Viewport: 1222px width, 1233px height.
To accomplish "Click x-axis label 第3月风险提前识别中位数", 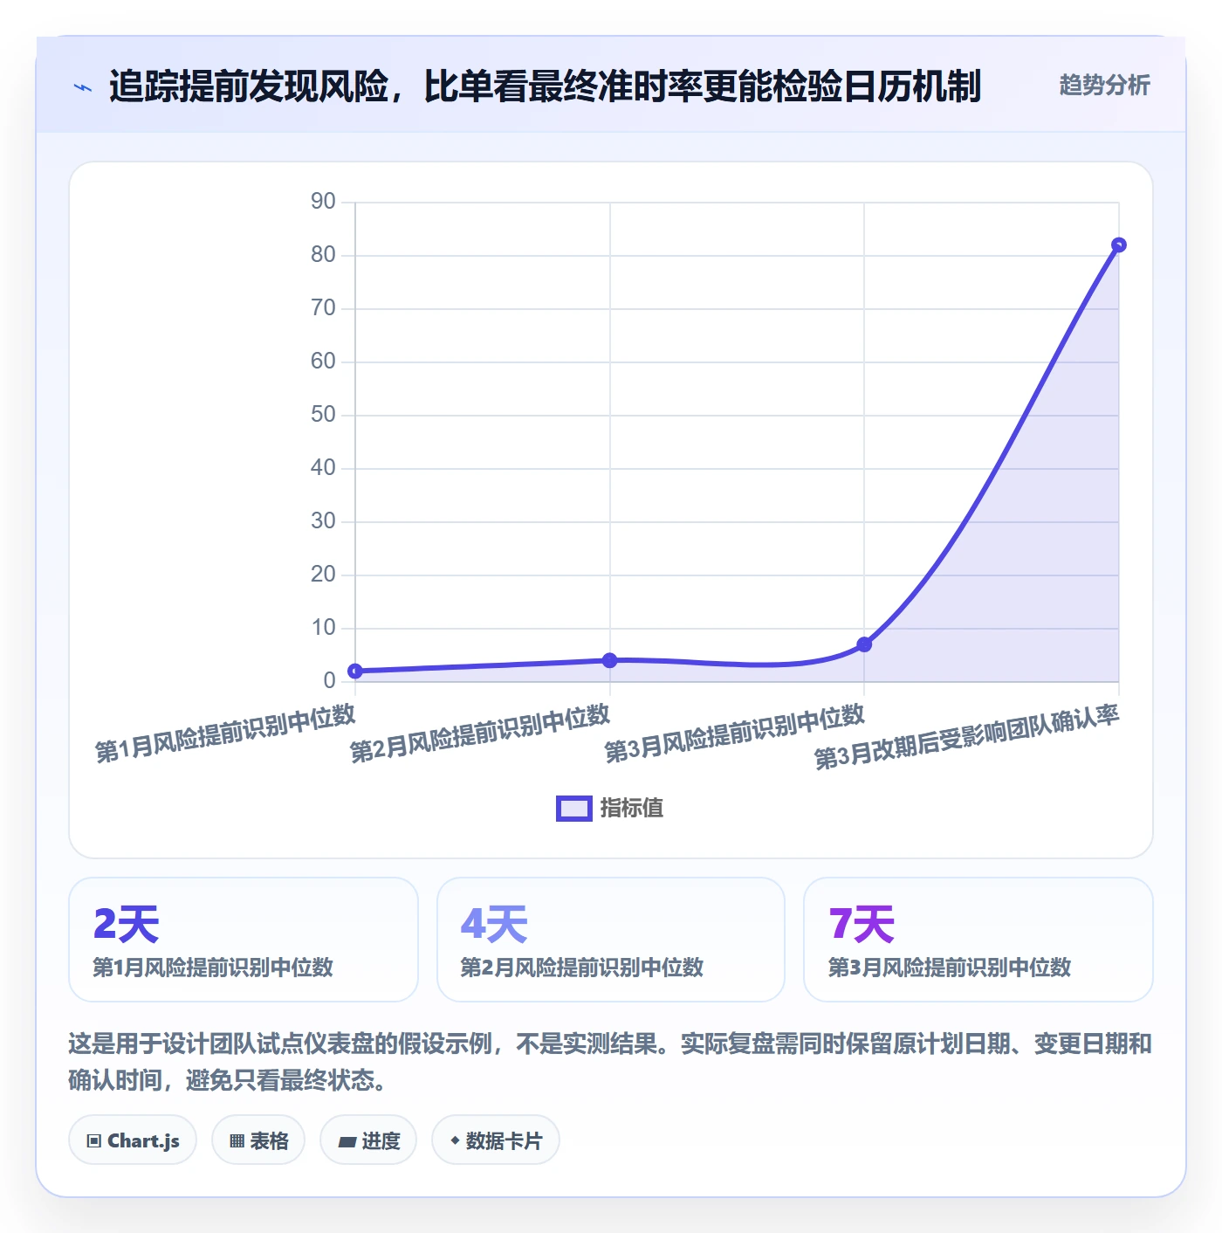I will click(734, 734).
